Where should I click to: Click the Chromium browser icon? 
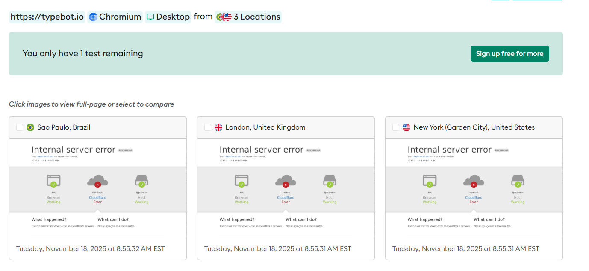click(93, 17)
